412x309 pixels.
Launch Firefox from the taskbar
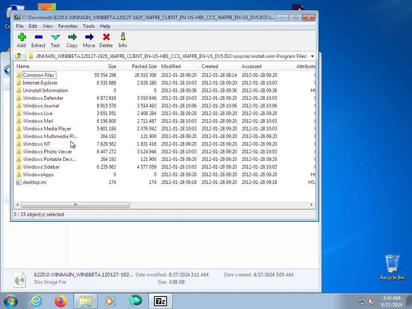(x=60, y=301)
